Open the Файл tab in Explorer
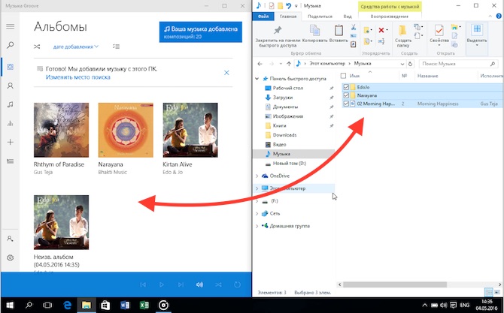This screenshot has width=504, height=313. (263, 17)
